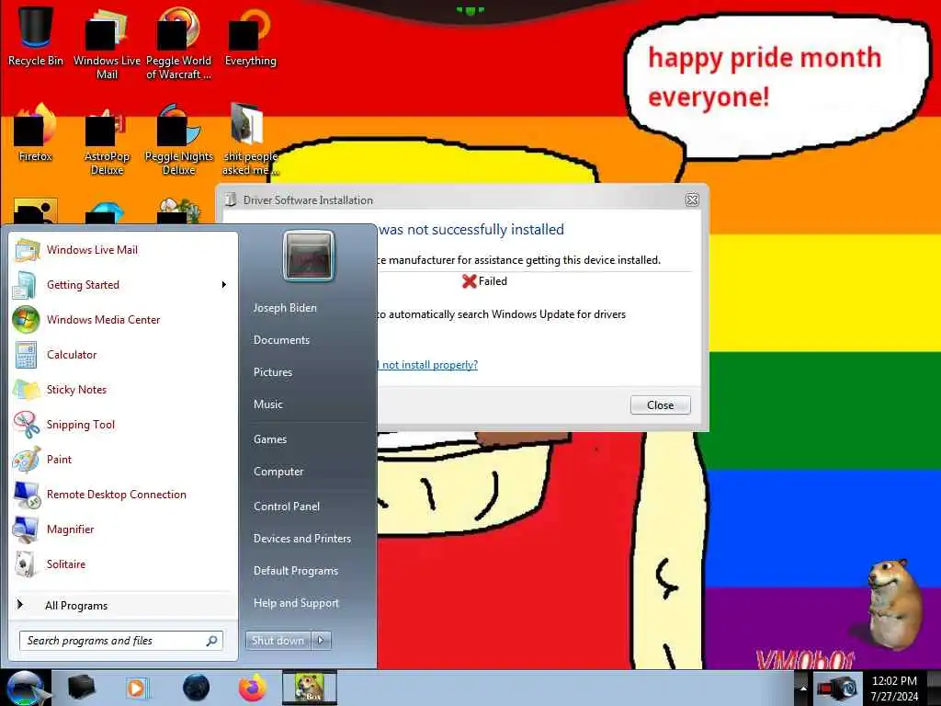Click the Remote Desktop Connection icon
The width and height of the screenshot is (941, 706).
point(27,494)
